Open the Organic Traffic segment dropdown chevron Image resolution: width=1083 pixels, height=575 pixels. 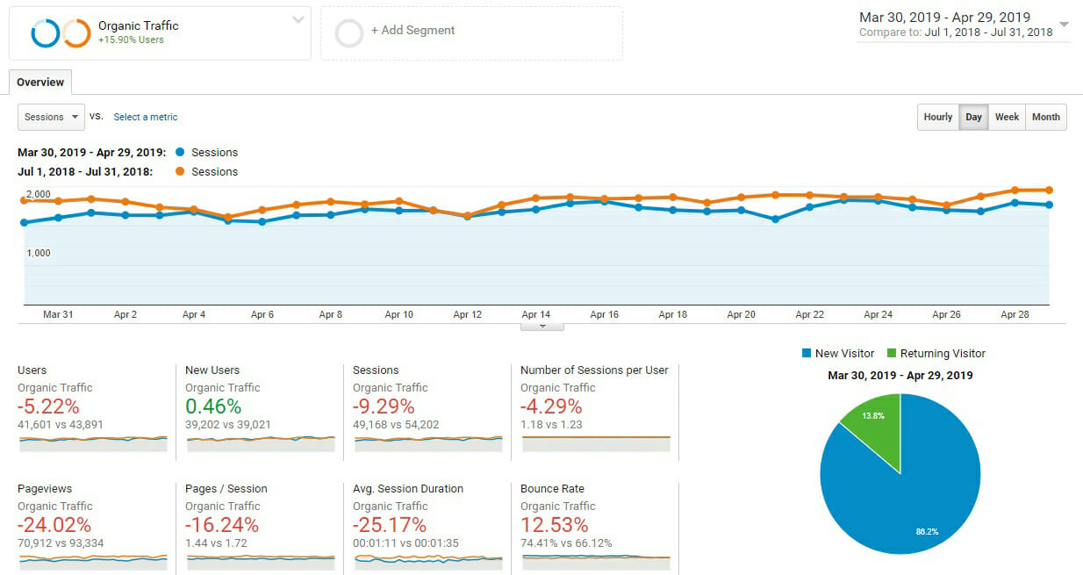coord(298,20)
